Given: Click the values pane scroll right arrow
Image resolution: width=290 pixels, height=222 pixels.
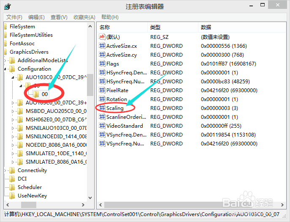Looking at the screenshot, I should tap(282, 205).
